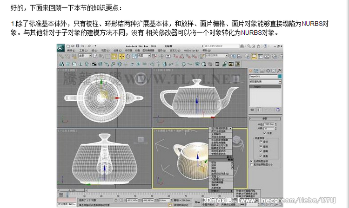Click Configure Modifier Sets icon
This screenshot has width=349, height=208.
click(278, 110)
